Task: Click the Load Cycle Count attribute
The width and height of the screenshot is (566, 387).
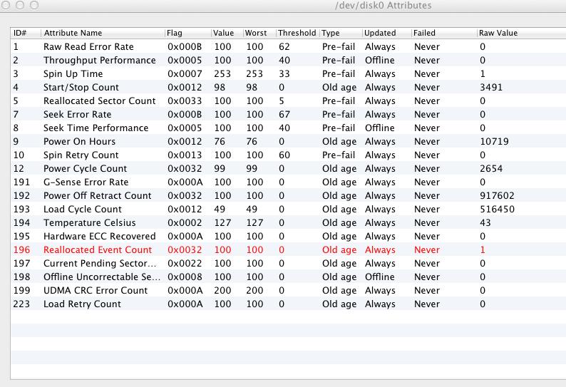Action: (82, 210)
